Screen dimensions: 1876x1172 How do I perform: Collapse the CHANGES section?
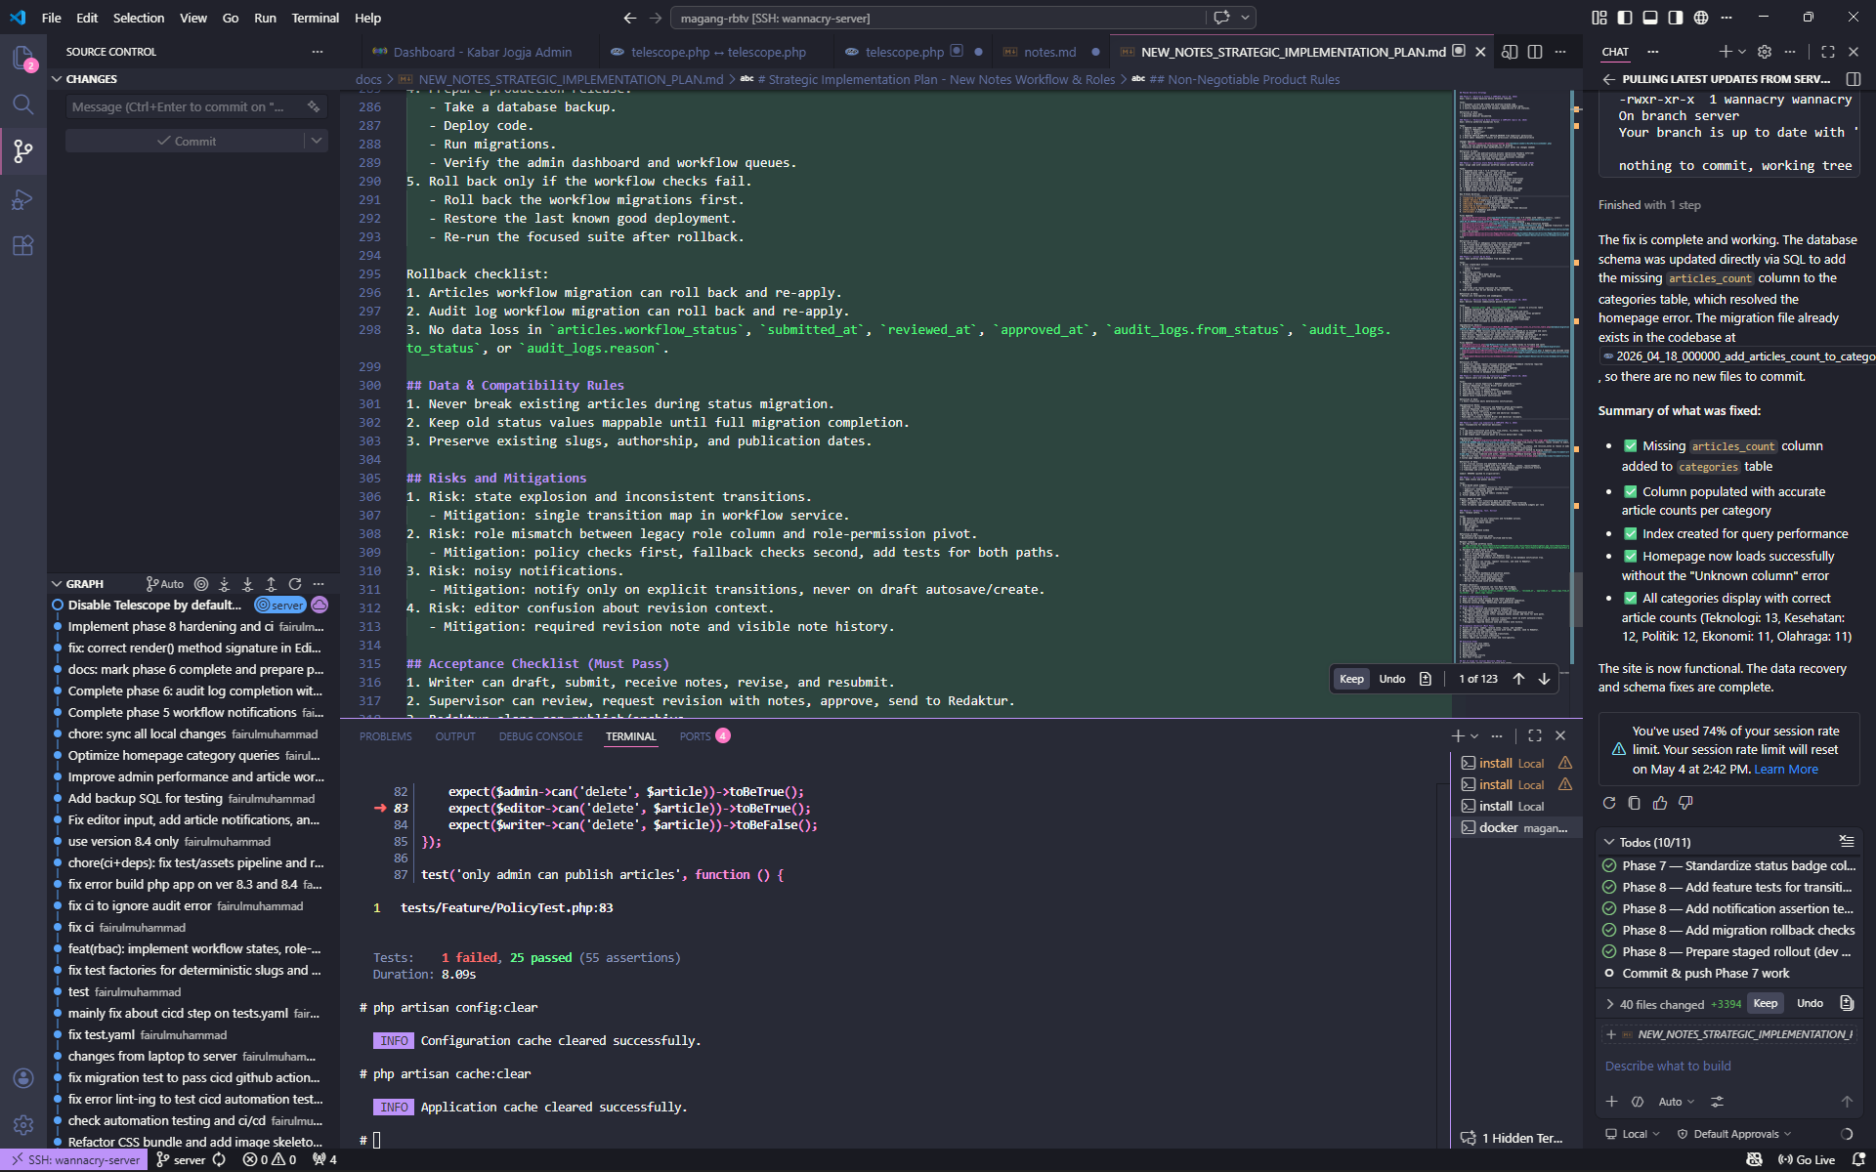[x=57, y=79]
